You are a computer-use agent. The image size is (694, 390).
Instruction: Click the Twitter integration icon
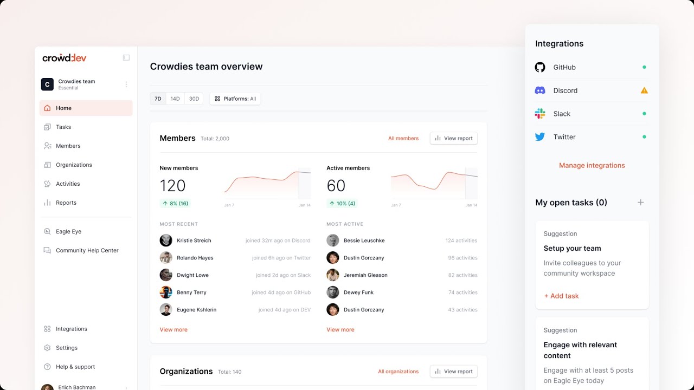[x=540, y=137]
